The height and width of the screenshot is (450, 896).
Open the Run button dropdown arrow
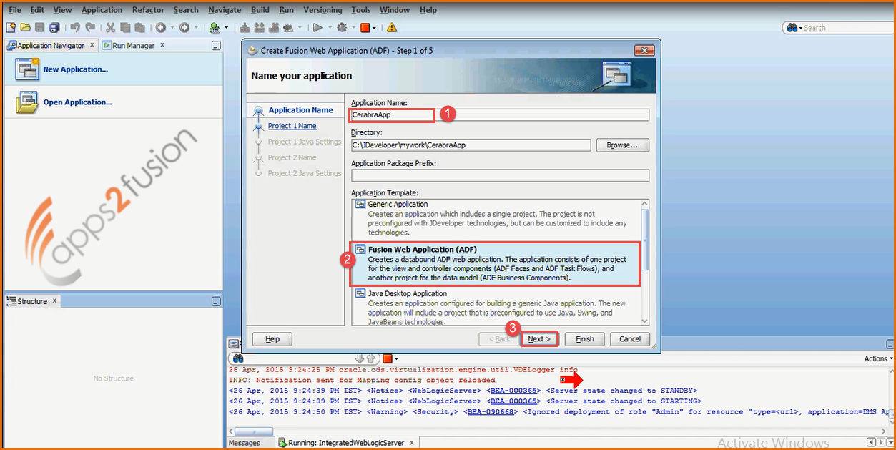(329, 28)
